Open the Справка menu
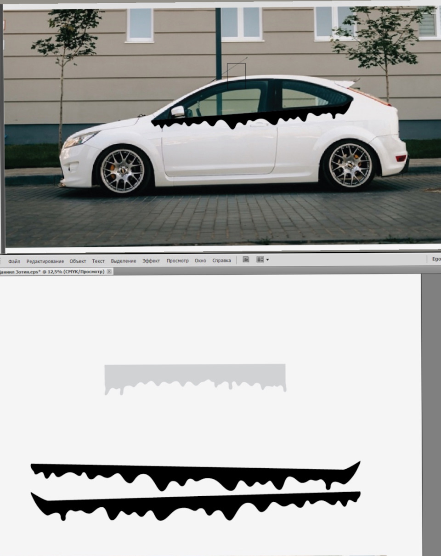 tap(221, 261)
